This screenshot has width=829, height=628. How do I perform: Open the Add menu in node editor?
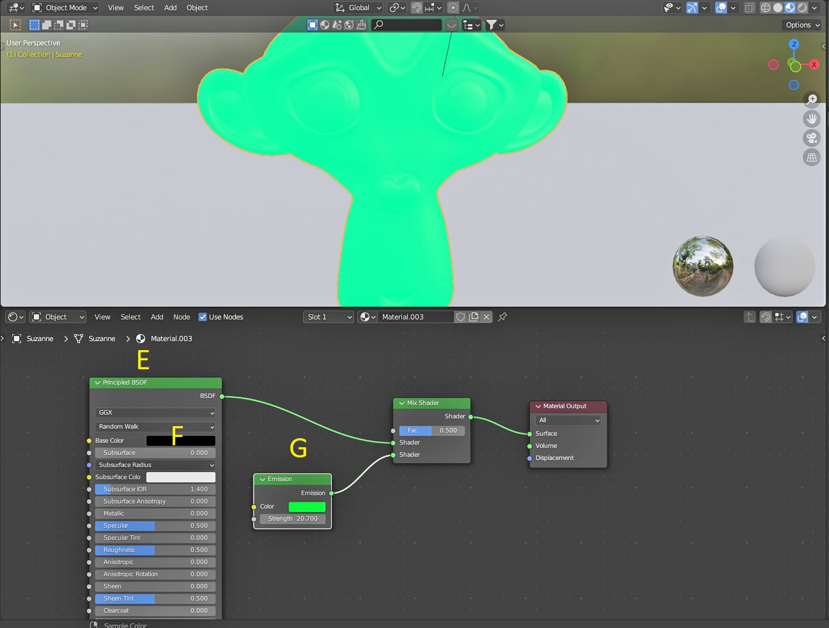click(x=157, y=317)
